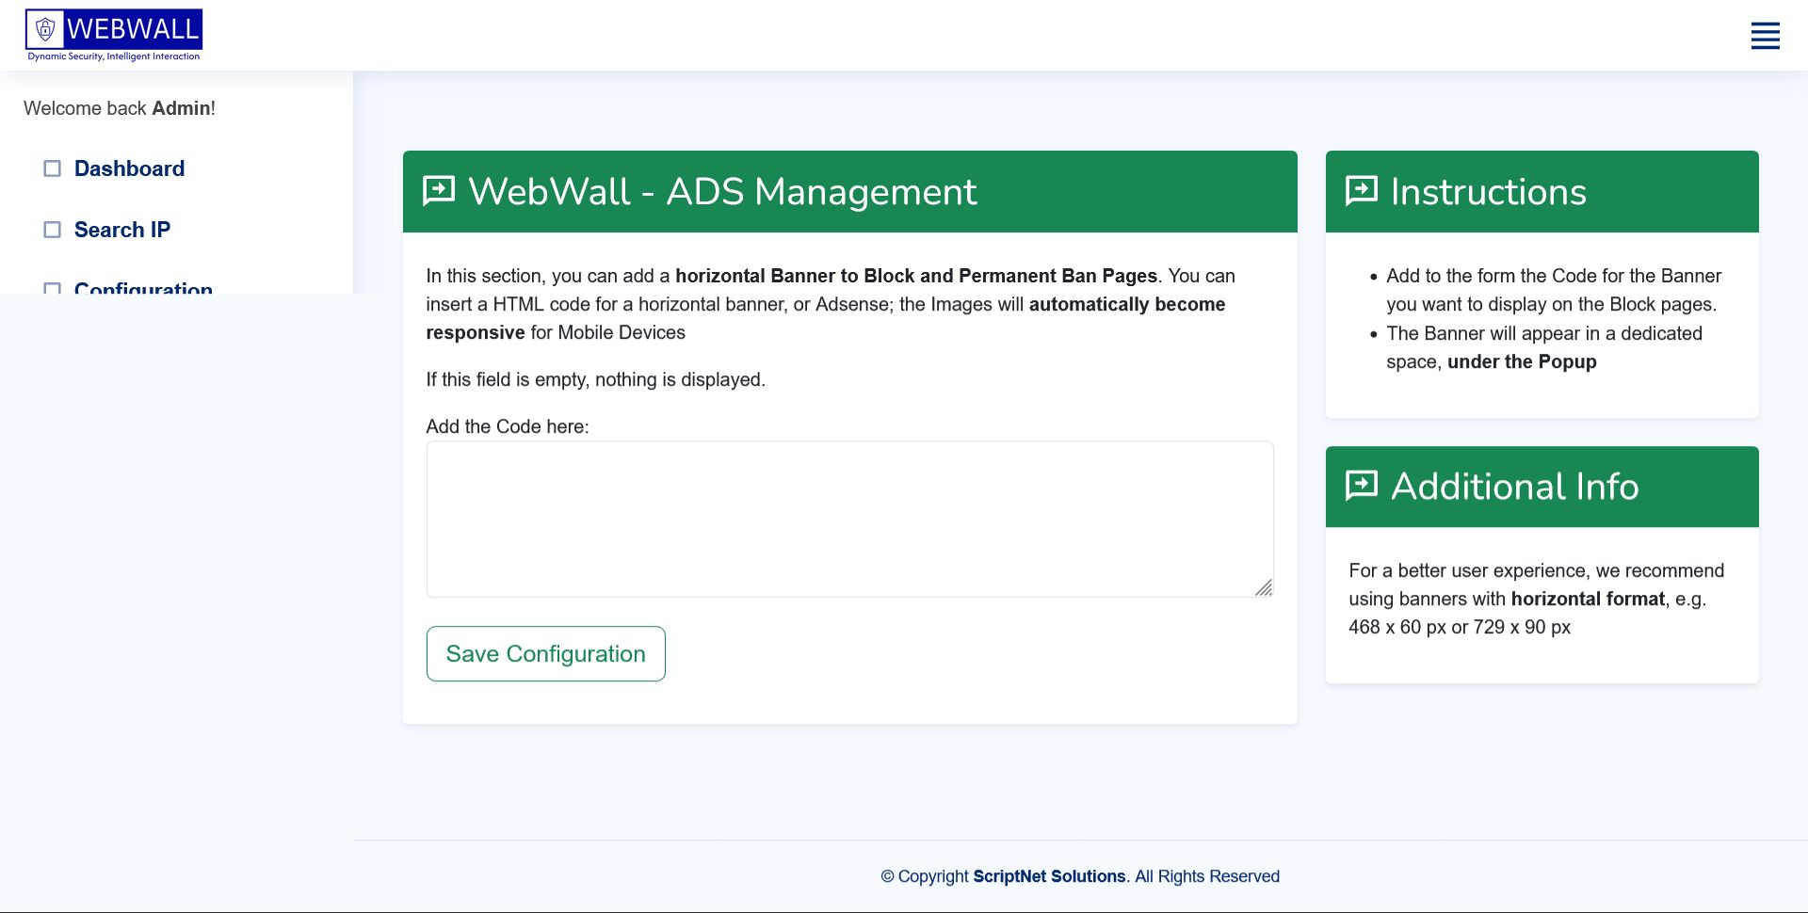This screenshot has height=913, width=1808.
Task: Click the Welcome back Admin text
Action: (x=120, y=108)
